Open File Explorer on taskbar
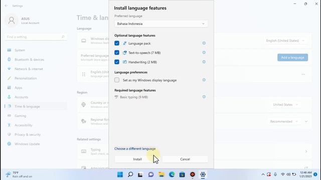Viewport: 321px width, 180px height. pyautogui.click(x=162, y=174)
